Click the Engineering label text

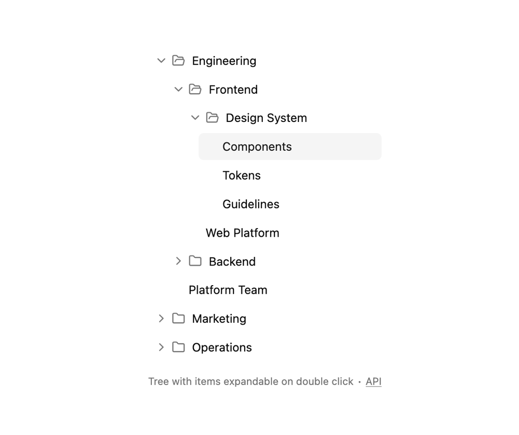coord(224,61)
